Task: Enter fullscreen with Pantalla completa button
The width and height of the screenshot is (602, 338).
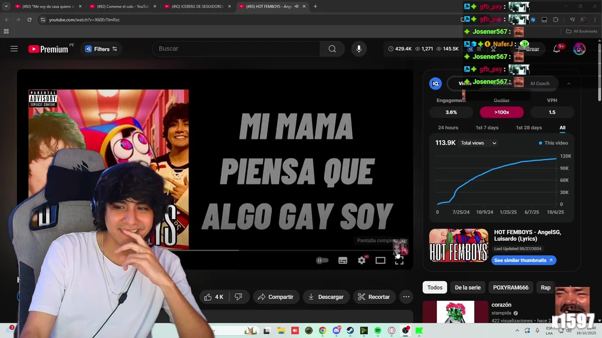Action: pyautogui.click(x=399, y=261)
